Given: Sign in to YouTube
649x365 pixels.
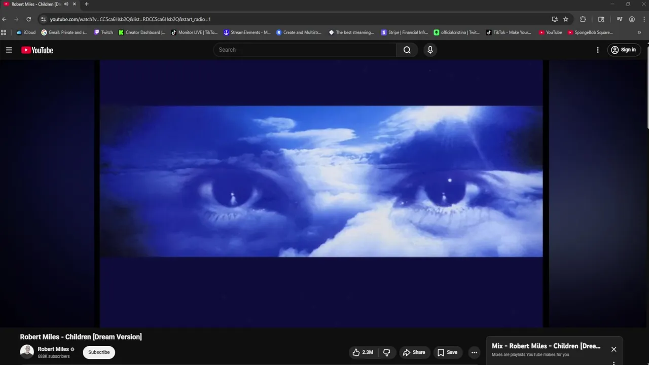Looking at the screenshot, I should (624, 50).
